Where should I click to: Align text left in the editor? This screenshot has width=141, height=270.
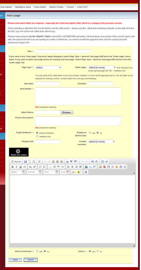[x=68, y=167]
